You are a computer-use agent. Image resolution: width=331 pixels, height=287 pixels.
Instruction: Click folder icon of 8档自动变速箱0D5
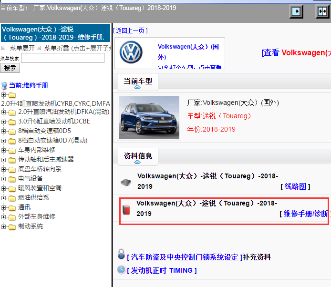click(12, 132)
